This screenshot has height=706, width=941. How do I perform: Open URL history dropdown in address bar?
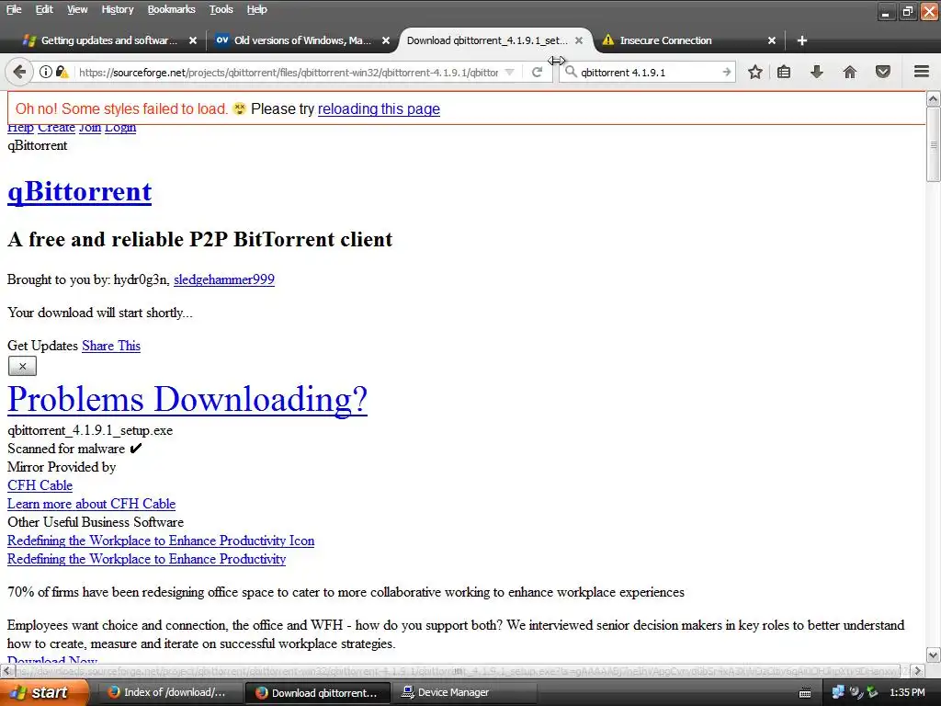coord(509,72)
